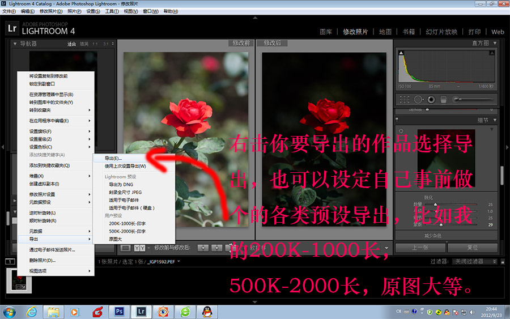Collapse the 直方图 panel triangle

(495, 43)
